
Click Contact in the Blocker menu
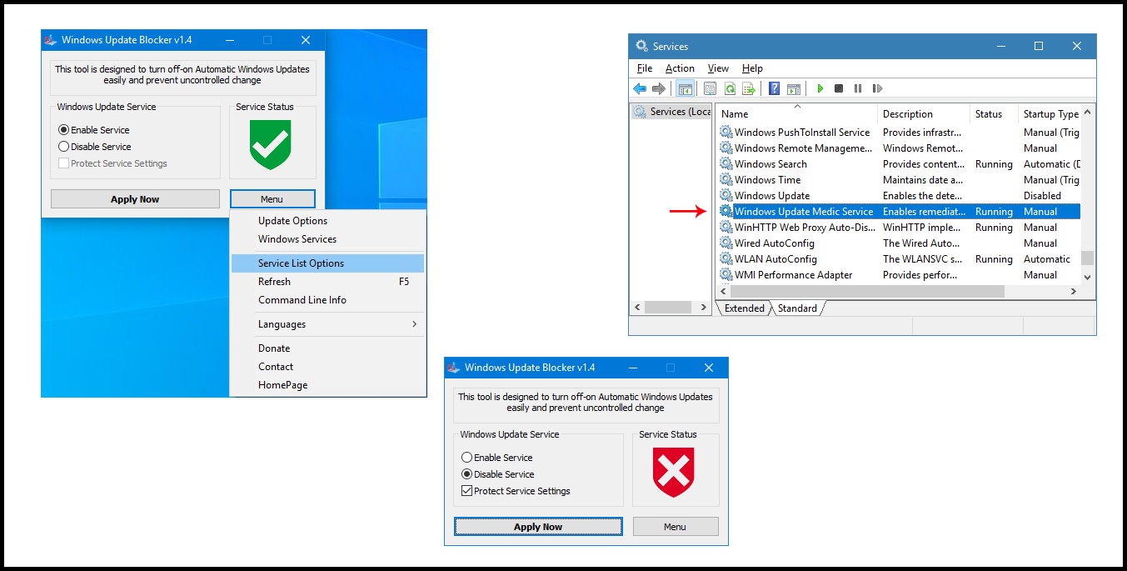(x=328, y=367)
